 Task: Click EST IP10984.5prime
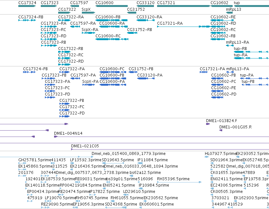pos(154,186)
